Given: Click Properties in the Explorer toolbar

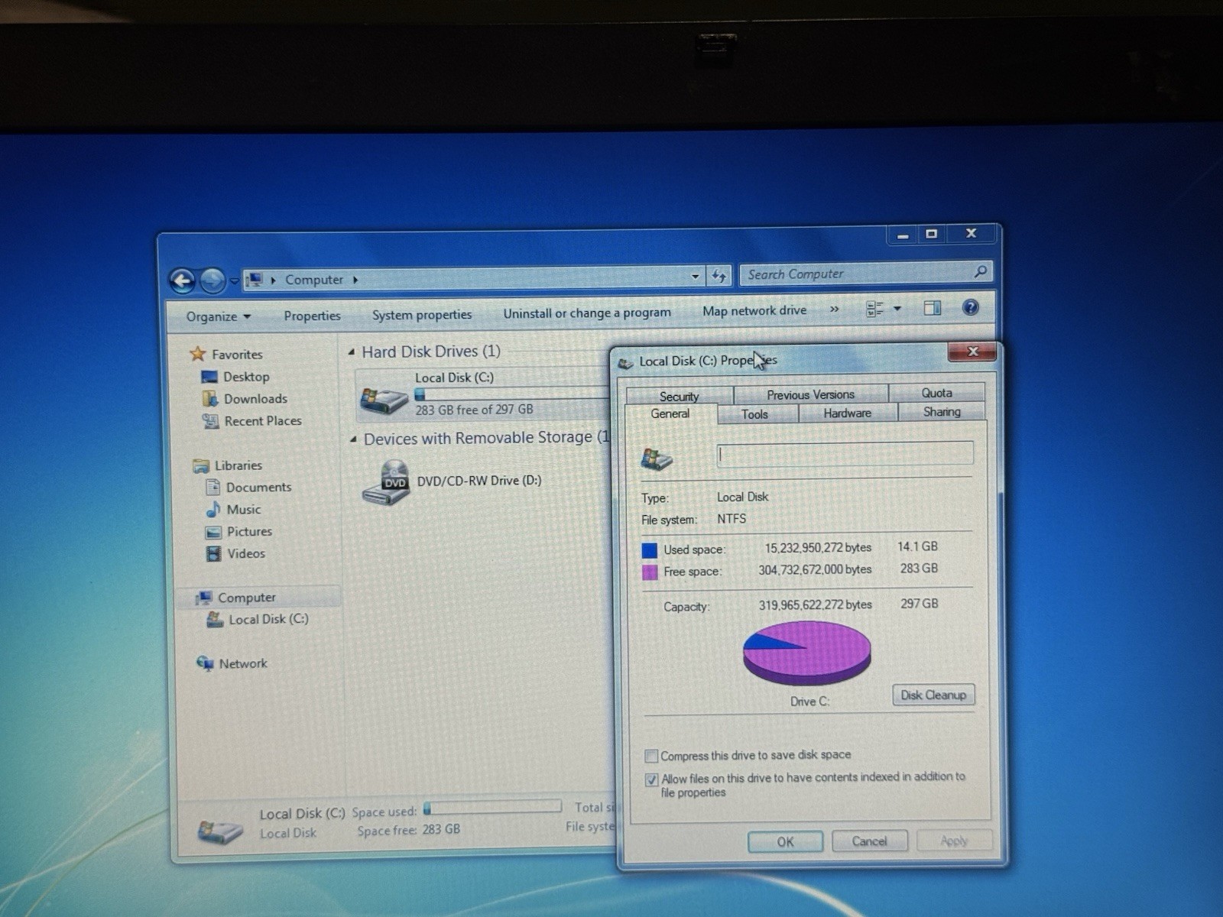Looking at the screenshot, I should point(312,316).
